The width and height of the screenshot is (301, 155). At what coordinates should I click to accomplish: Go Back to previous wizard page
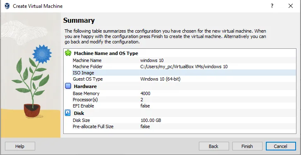tap(214, 146)
